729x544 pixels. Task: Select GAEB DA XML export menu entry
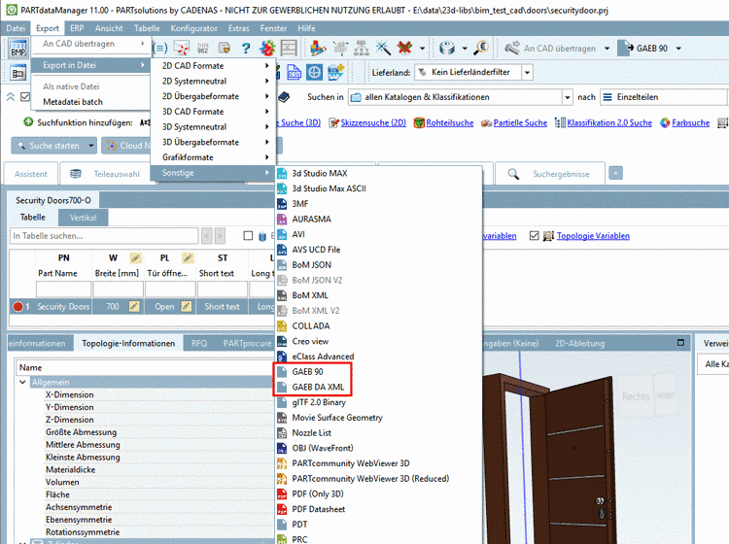[x=318, y=387]
